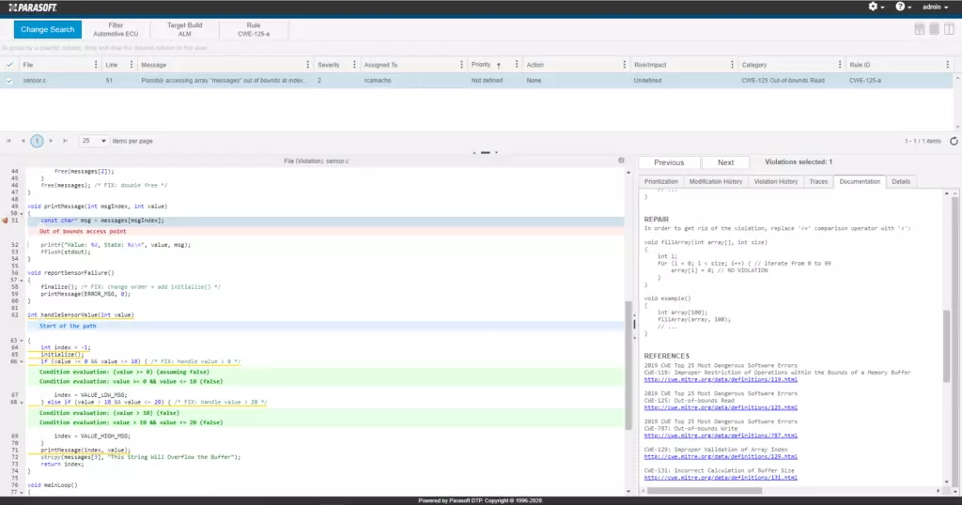The height and width of the screenshot is (505, 962).
Task: Open Assigned To column options menu
Action: click(461, 65)
